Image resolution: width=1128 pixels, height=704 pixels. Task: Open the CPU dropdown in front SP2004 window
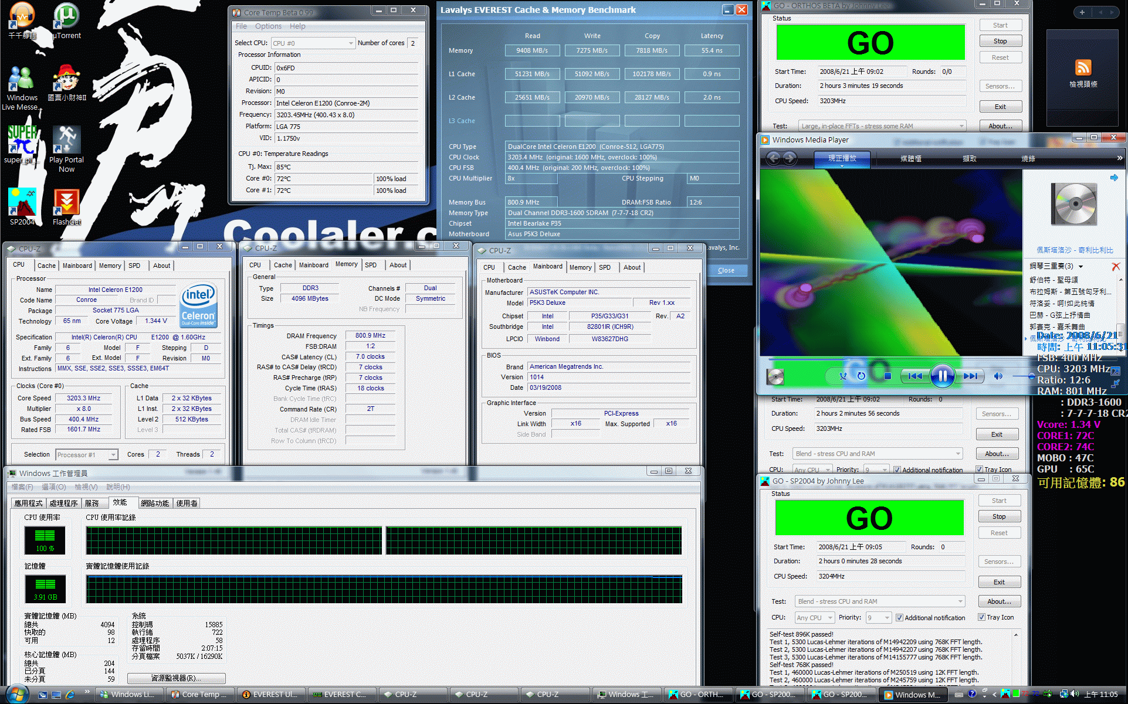click(x=814, y=617)
